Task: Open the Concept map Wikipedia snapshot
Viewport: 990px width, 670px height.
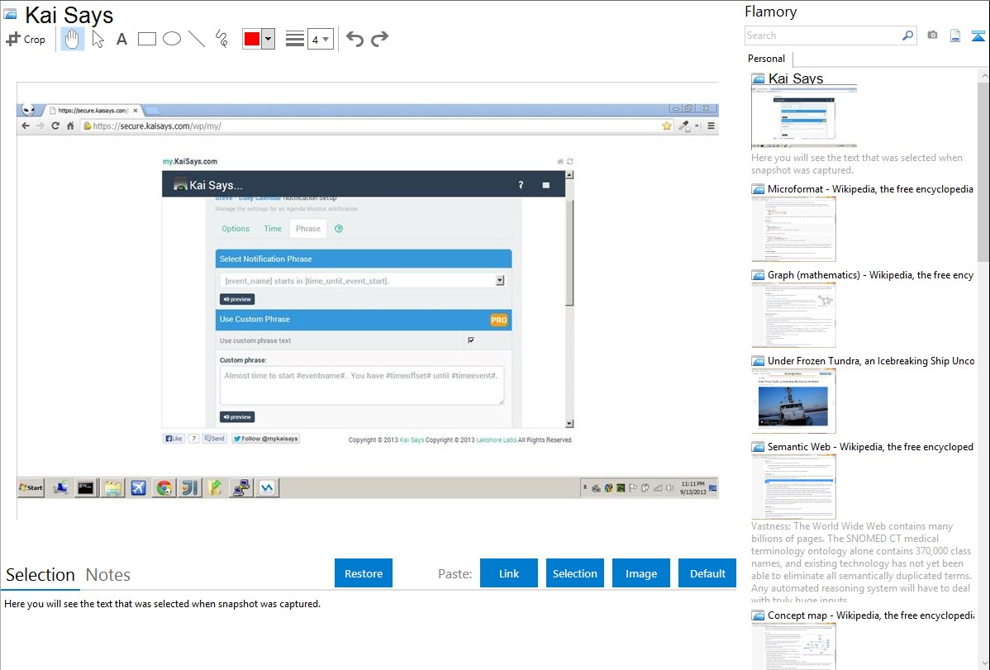Action: point(793,646)
